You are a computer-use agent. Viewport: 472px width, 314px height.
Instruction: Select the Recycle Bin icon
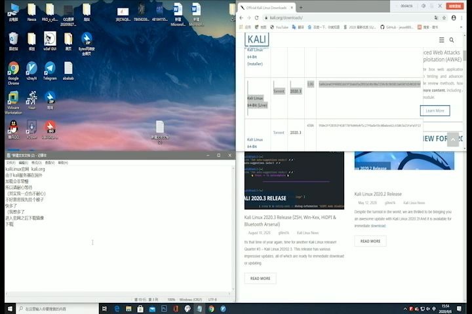click(13, 41)
